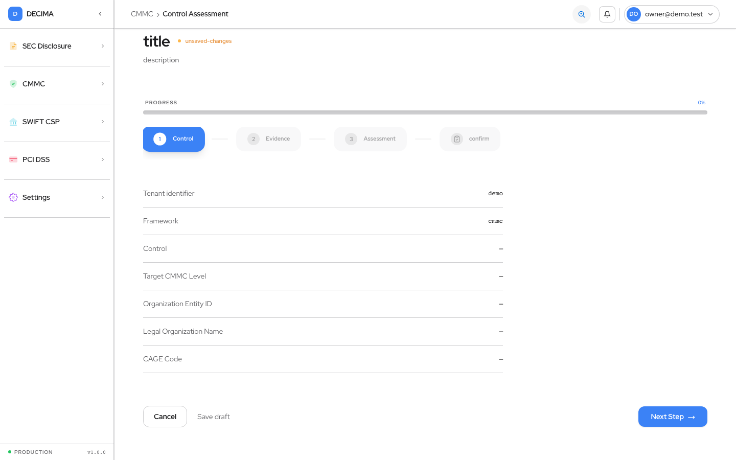The height and width of the screenshot is (460, 736).
Task: Click the progress bar
Action: tap(425, 112)
